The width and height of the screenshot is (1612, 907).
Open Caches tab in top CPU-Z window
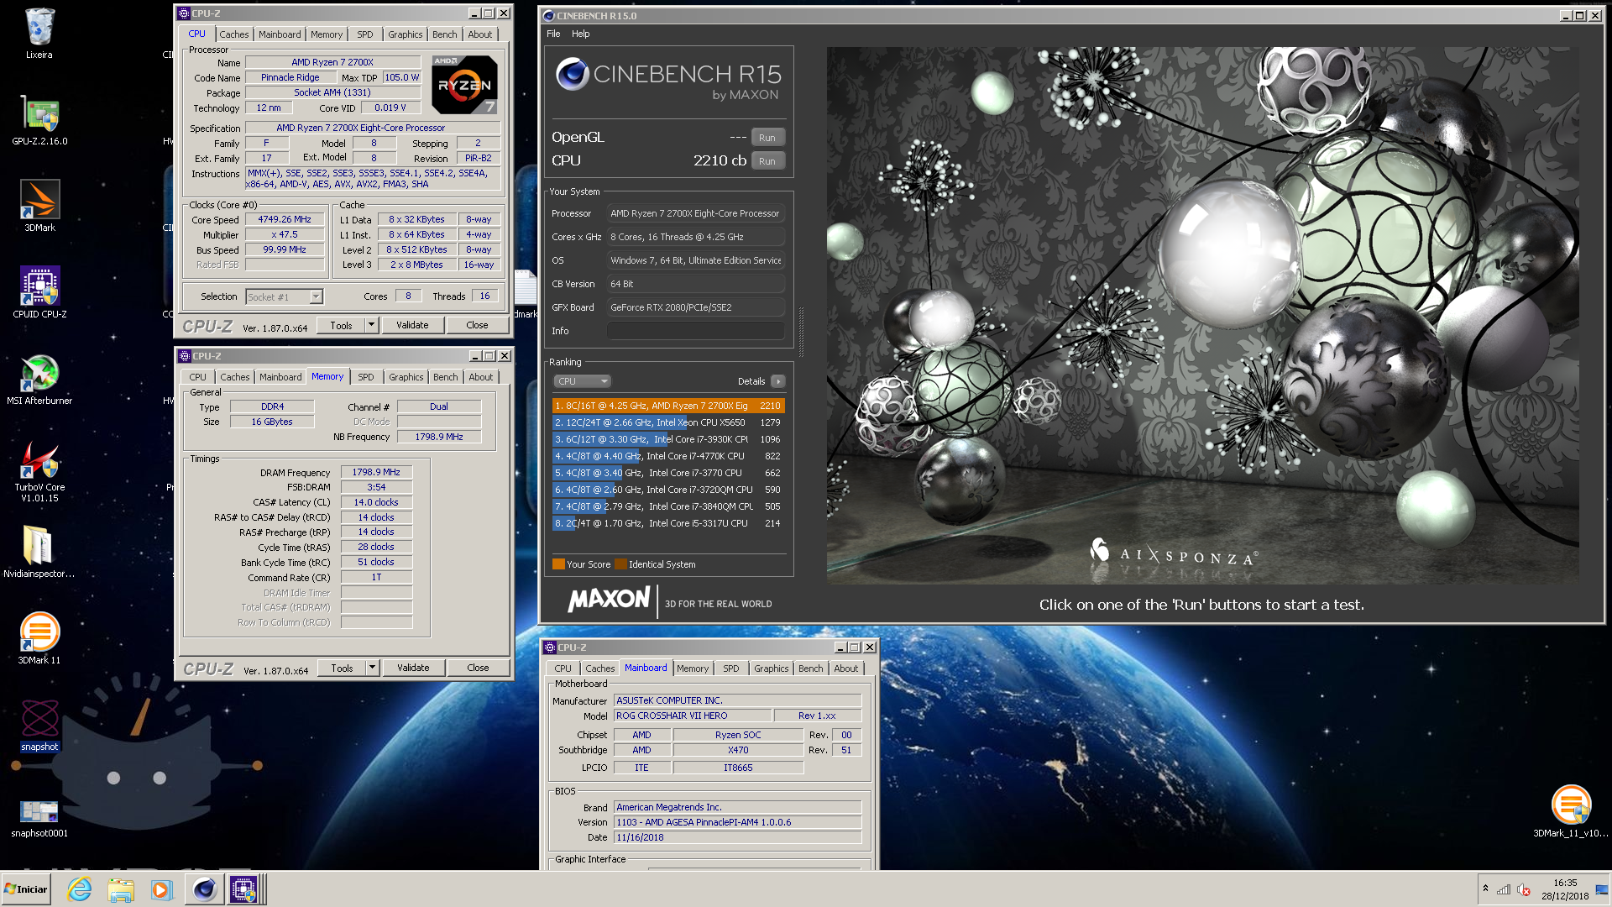point(233,34)
